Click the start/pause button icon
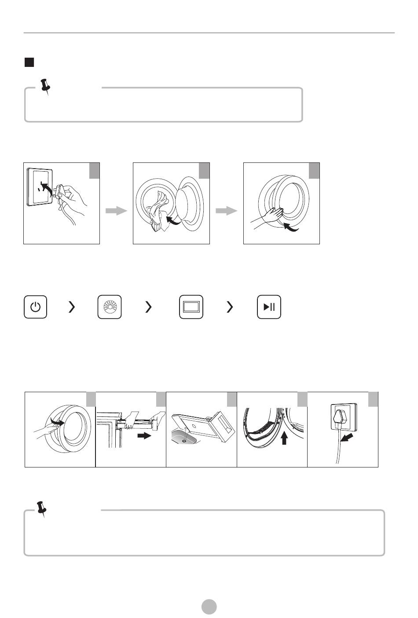418x618 pixels. click(269, 307)
